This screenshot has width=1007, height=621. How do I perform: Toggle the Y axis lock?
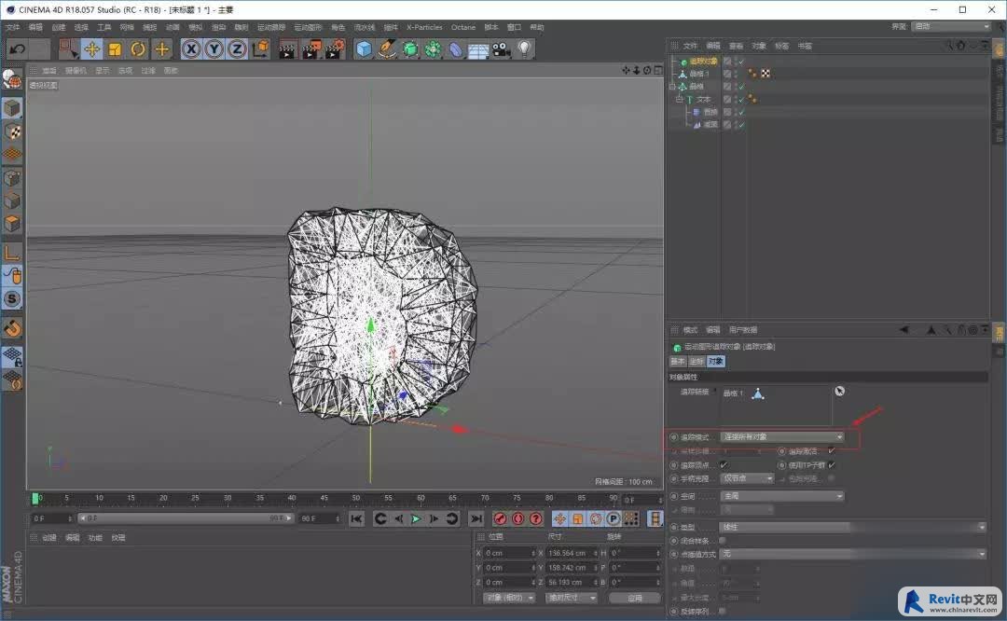pyautogui.click(x=214, y=48)
